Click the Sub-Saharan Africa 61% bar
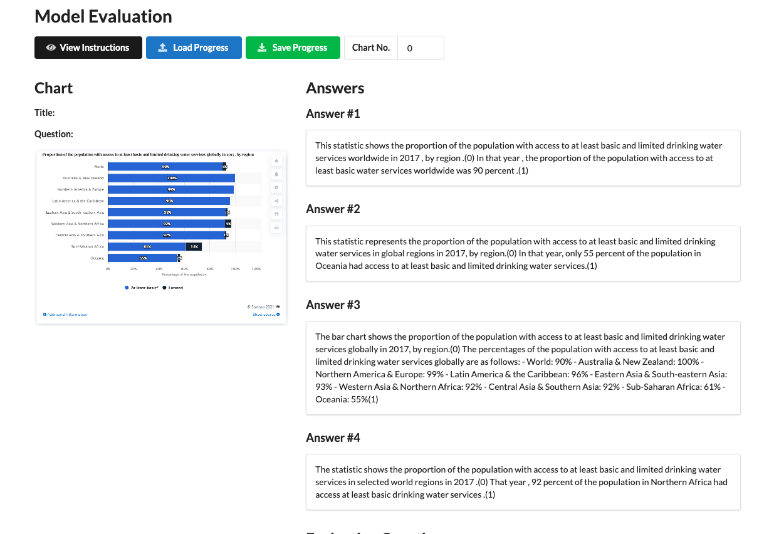This screenshot has height=534, width=774. (x=147, y=247)
